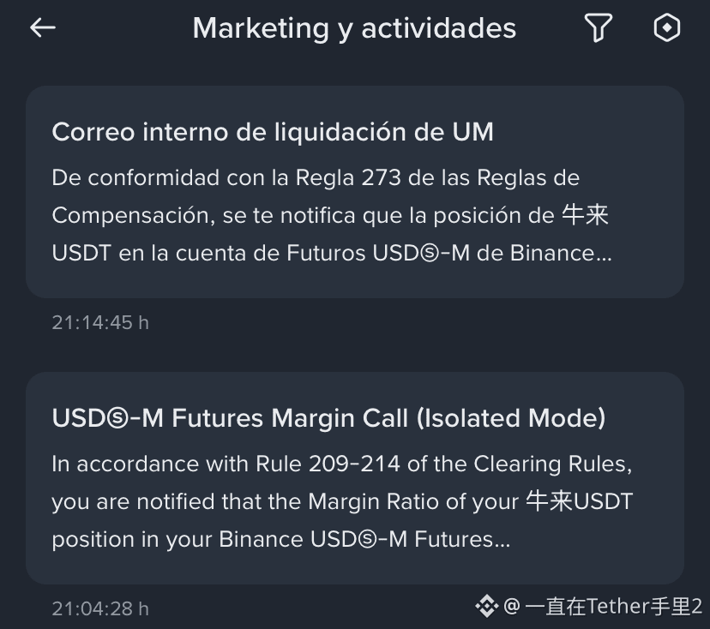This screenshot has height=629, width=710.
Task: Click the 21:14:45 h timestamp
Action: click(100, 323)
